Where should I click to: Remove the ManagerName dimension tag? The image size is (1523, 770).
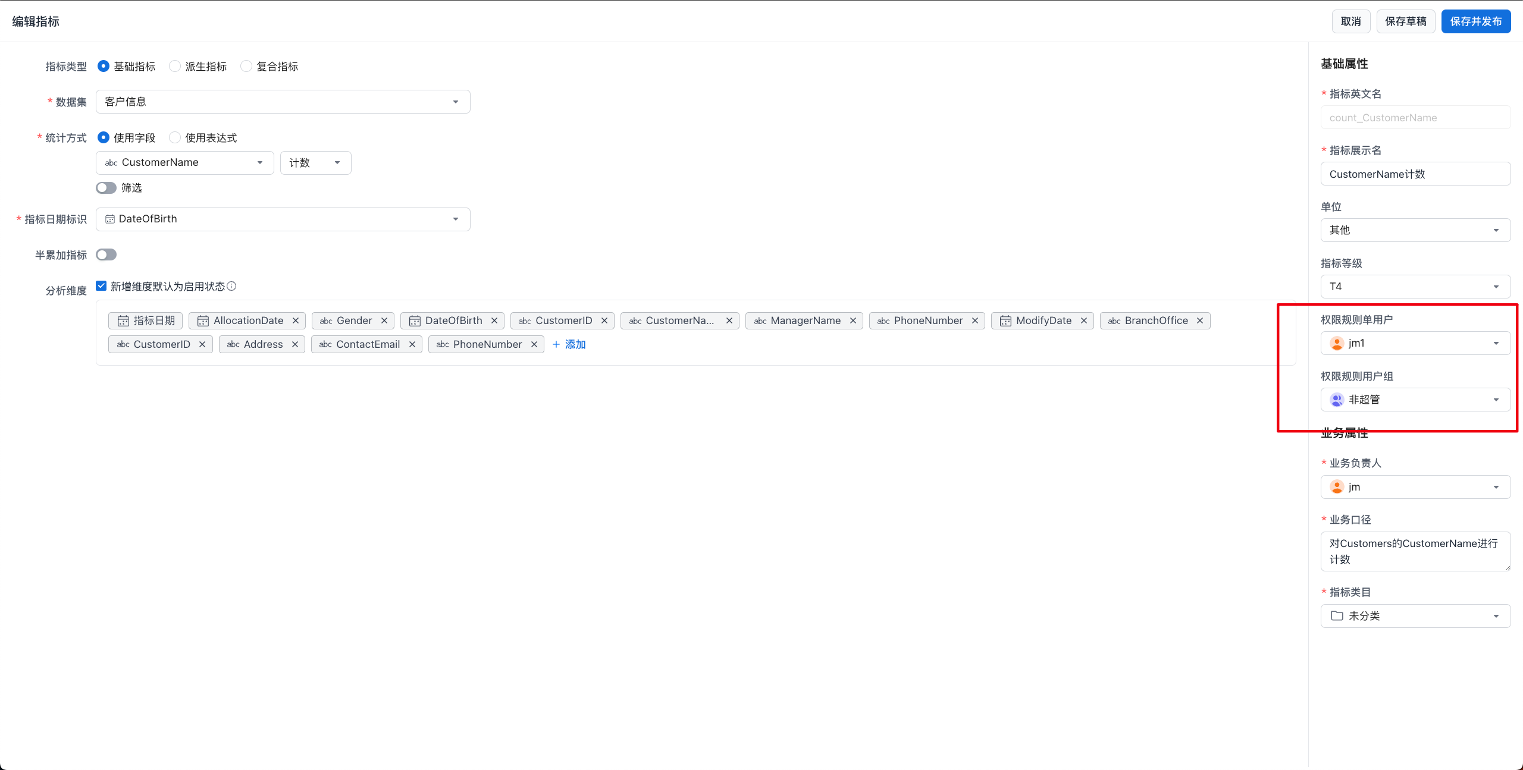point(853,320)
